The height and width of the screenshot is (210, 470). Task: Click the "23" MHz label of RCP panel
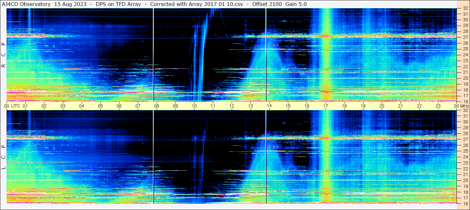[465, 61]
